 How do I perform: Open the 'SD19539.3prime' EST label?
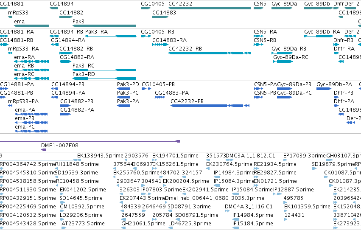[x=76, y=173]
